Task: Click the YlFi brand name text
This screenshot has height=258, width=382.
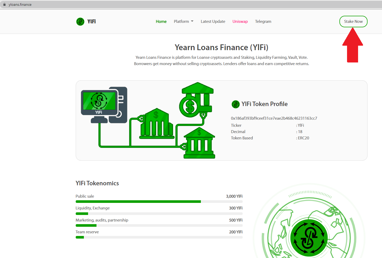Action: click(x=91, y=22)
